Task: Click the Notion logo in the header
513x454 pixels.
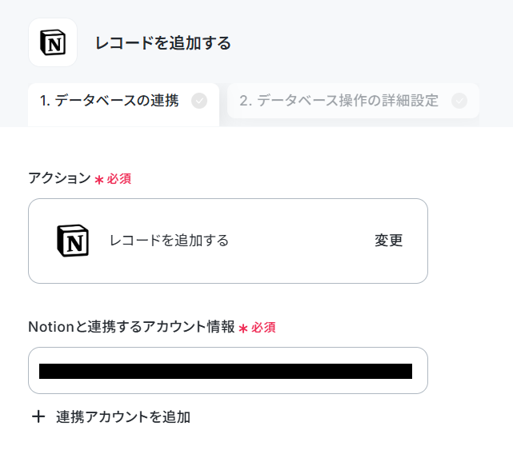Action: pos(53,42)
